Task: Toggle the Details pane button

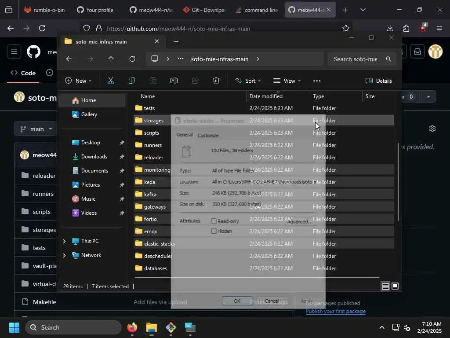Action: tap(378, 81)
